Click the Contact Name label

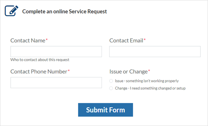tap(28, 41)
